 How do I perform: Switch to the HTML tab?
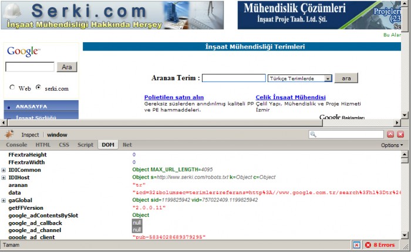(x=43, y=145)
